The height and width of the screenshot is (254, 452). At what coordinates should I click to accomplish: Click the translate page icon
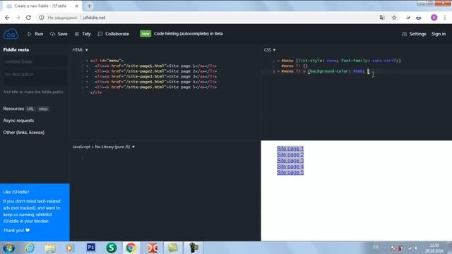point(382,18)
